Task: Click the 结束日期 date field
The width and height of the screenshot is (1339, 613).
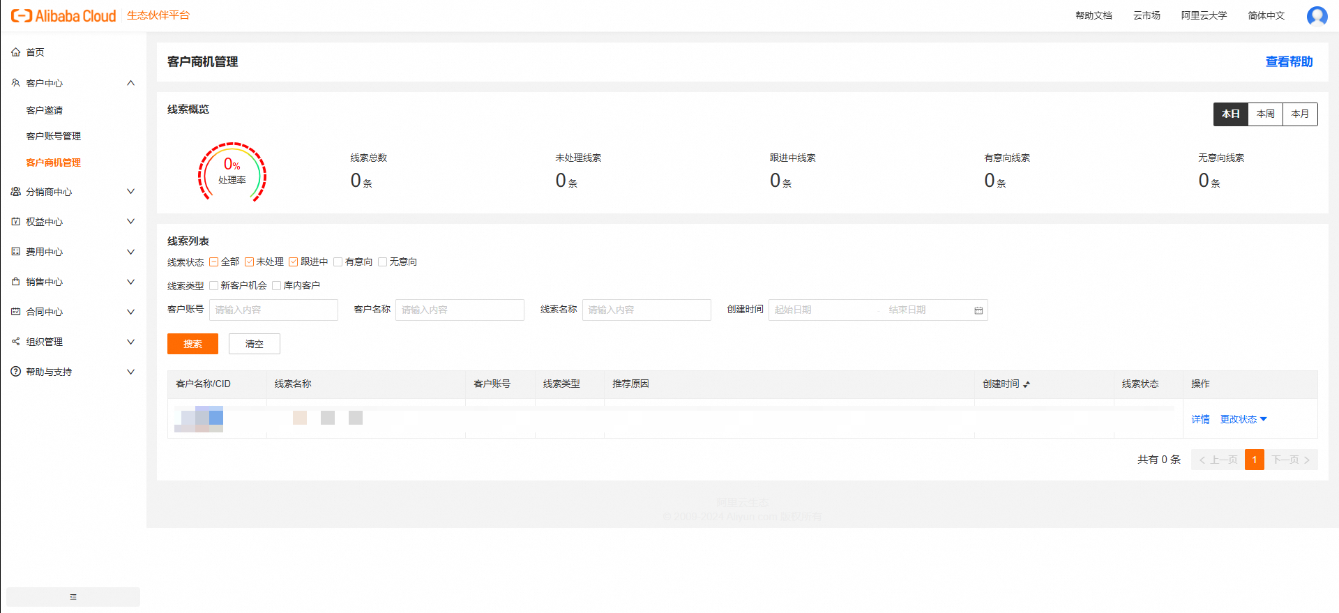Action: (x=928, y=310)
